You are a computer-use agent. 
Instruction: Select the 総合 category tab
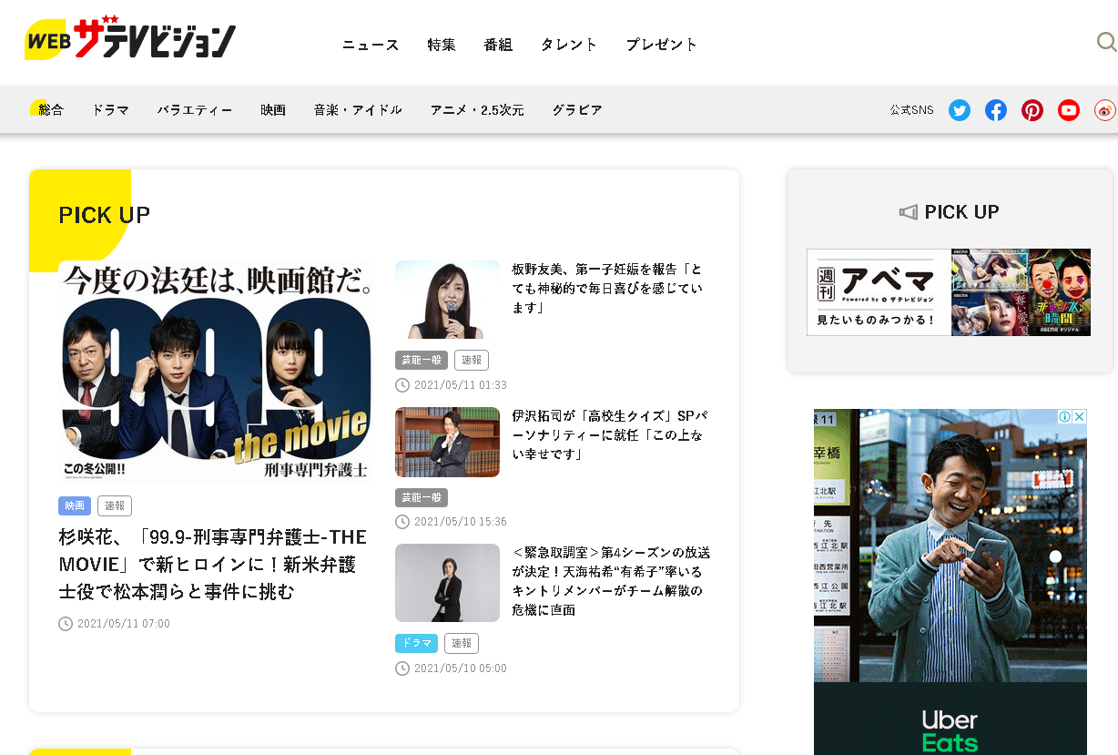pyautogui.click(x=50, y=110)
